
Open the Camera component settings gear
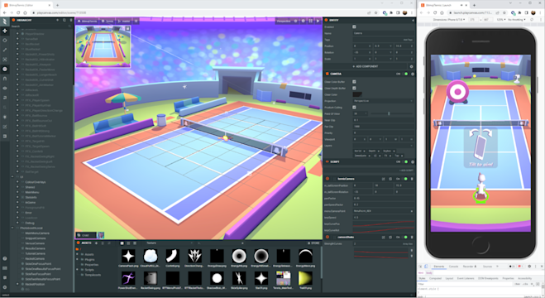tap(413, 74)
